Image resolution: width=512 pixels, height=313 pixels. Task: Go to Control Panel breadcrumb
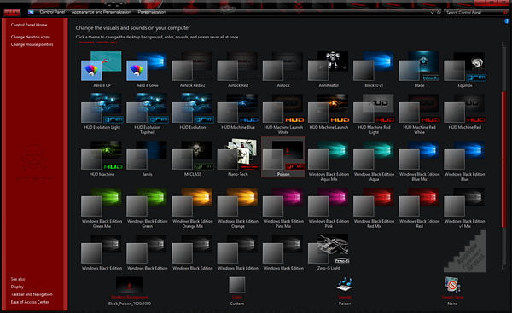pyautogui.click(x=52, y=12)
